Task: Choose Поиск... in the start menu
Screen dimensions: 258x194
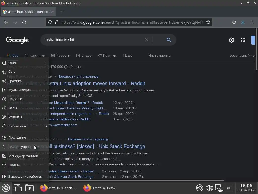Action: coord(25,165)
